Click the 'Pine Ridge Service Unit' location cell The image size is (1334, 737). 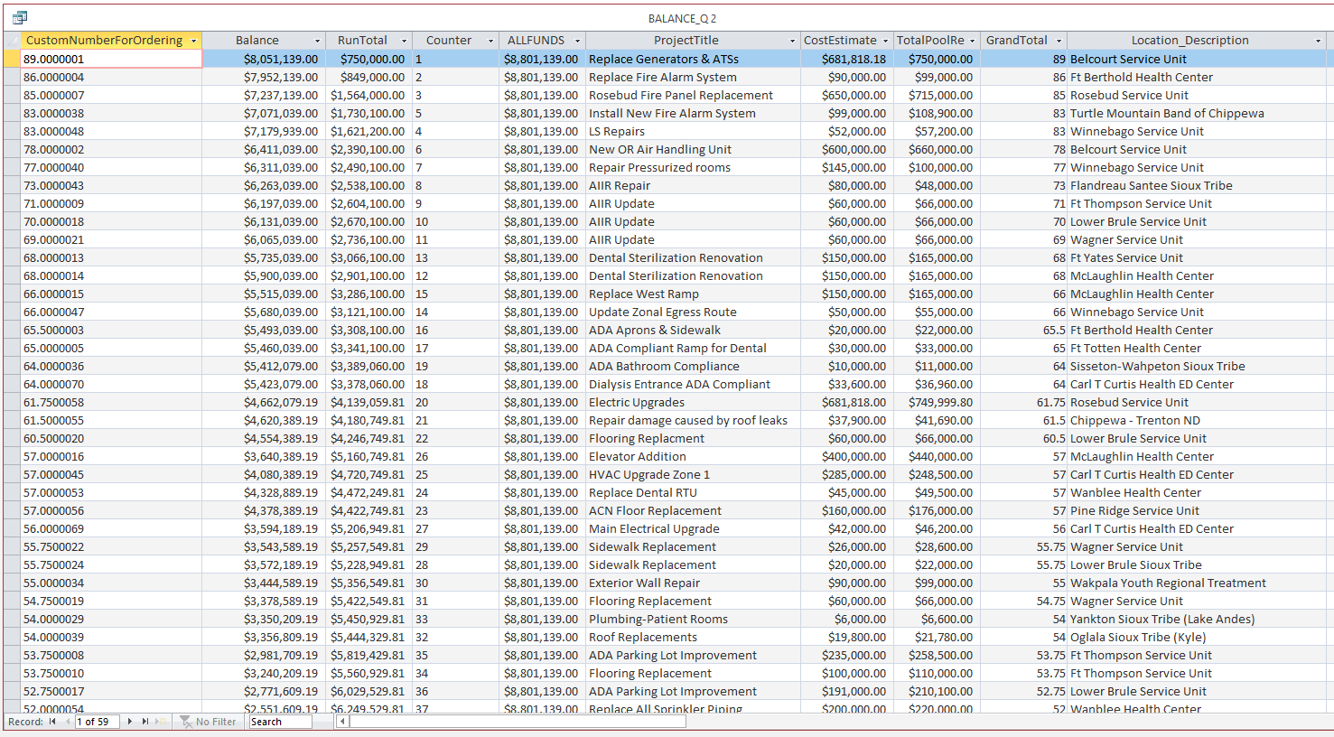click(1197, 510)
